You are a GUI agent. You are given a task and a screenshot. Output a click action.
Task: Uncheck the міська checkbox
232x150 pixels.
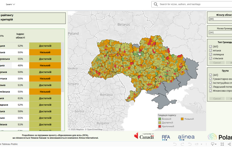click(210, 50)
